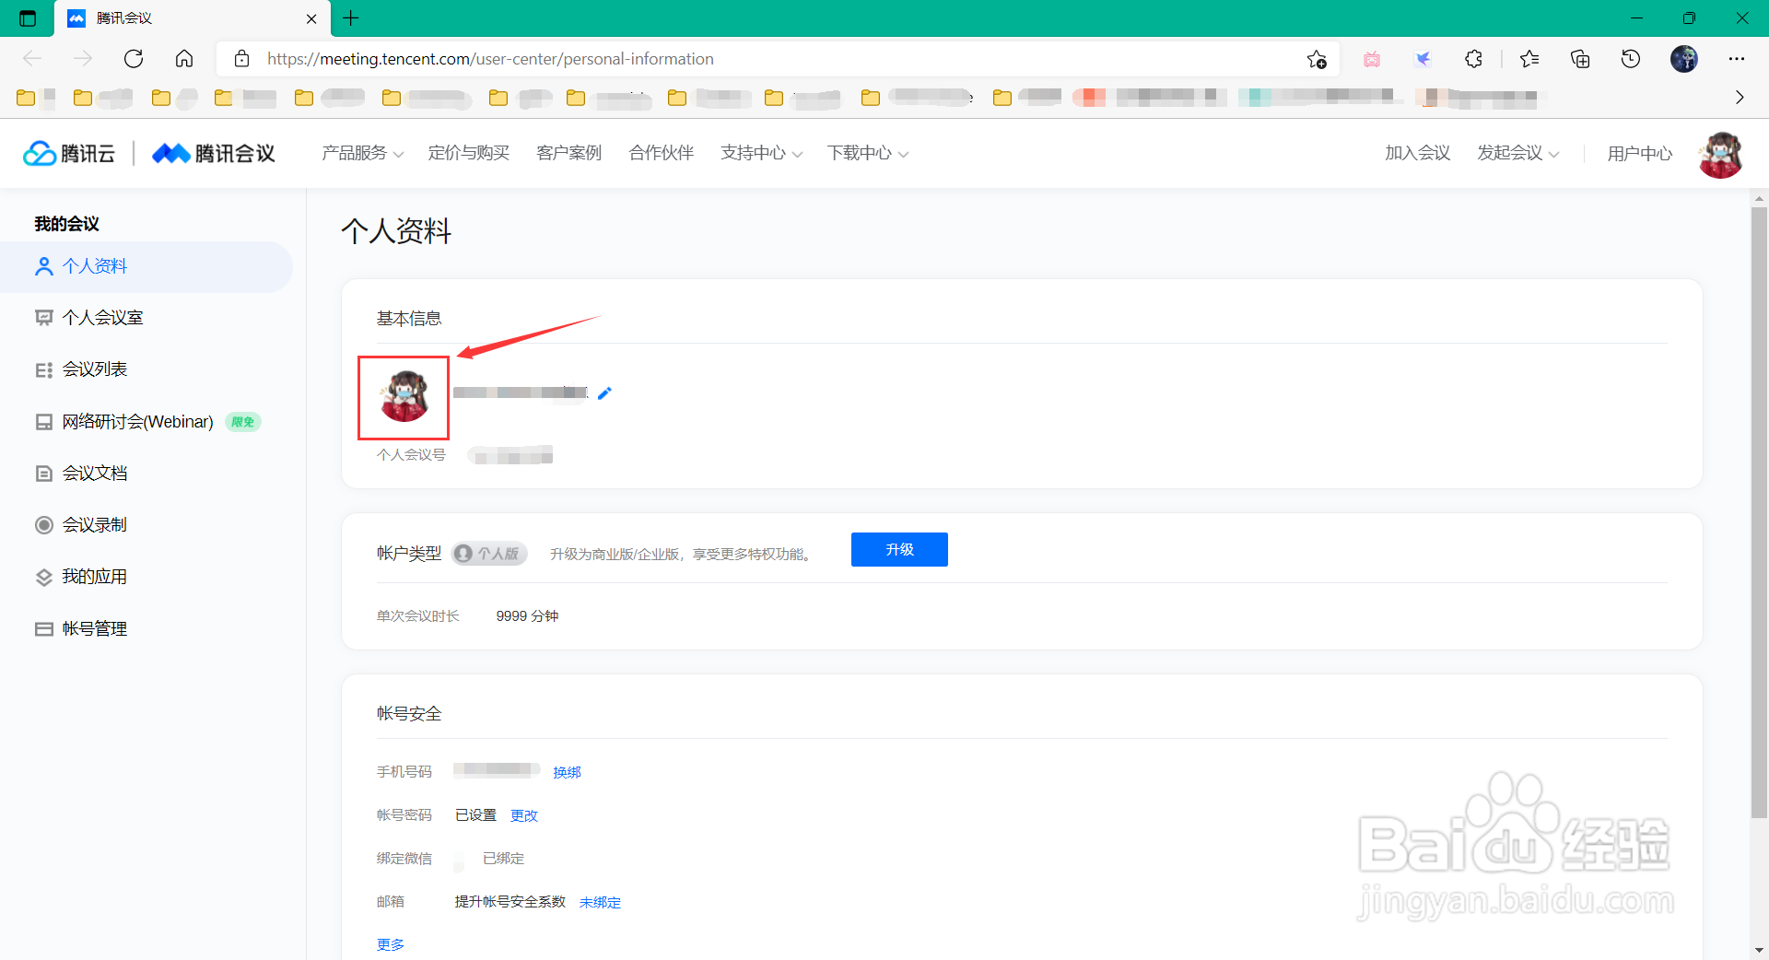The height and width of the screenshot is (960, 1769).
Task: Open browser extensions puzzle icon
Action: tap(1473, 59)
